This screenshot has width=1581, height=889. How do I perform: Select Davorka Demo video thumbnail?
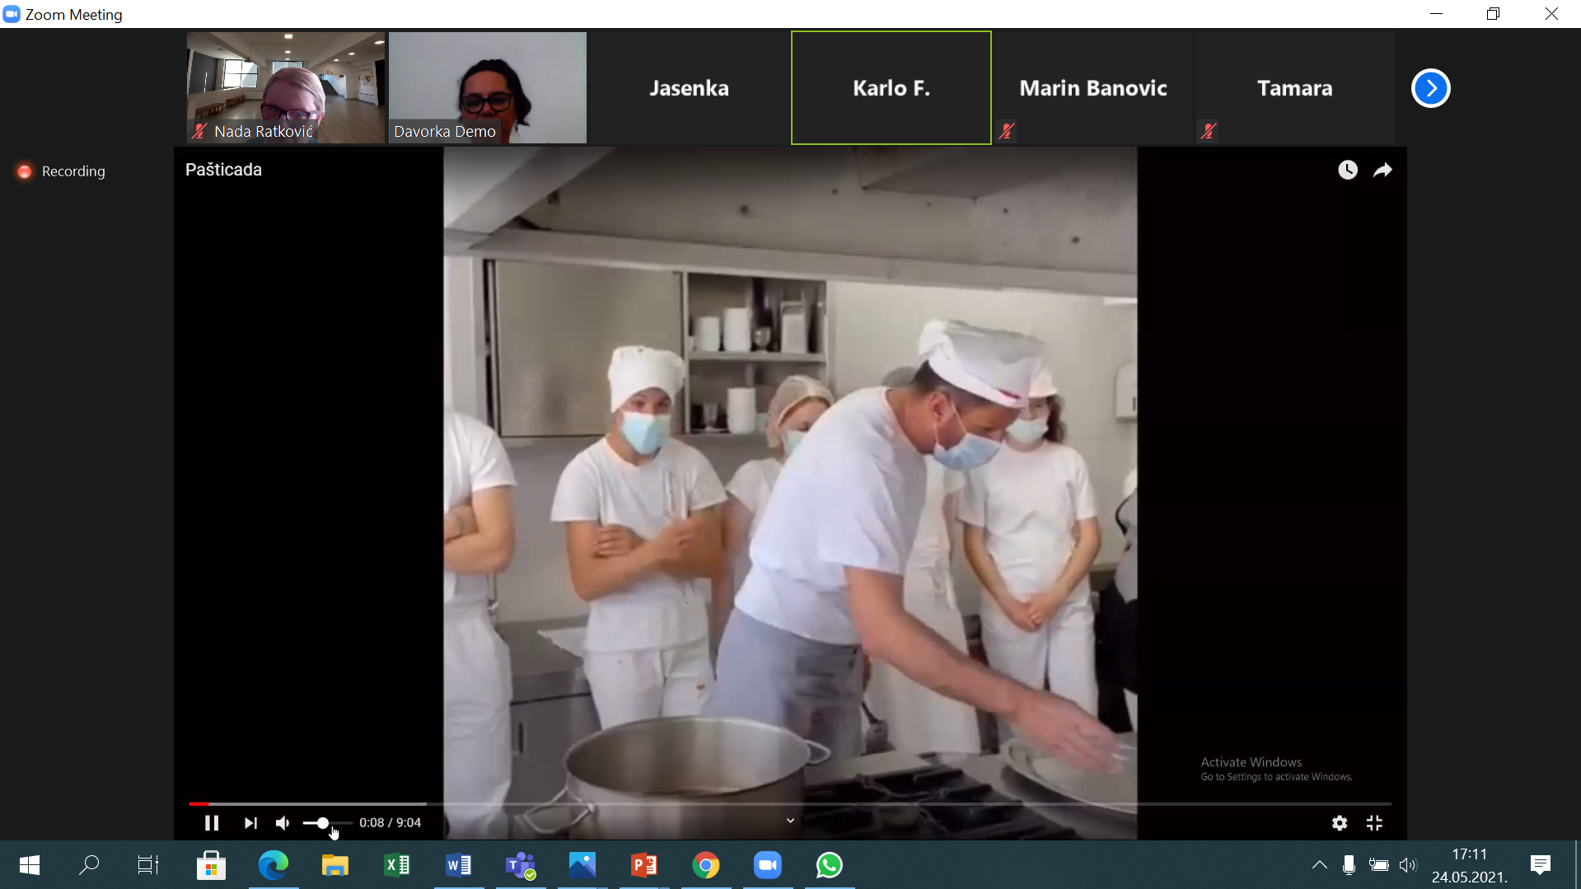click(488, 87)
